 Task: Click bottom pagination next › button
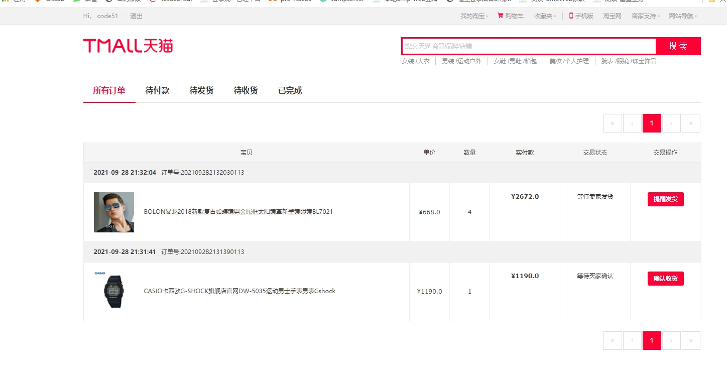pyautogui.click(x=671, y=340)
